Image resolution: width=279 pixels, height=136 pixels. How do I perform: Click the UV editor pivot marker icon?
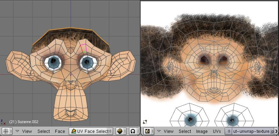coord(145,122)
